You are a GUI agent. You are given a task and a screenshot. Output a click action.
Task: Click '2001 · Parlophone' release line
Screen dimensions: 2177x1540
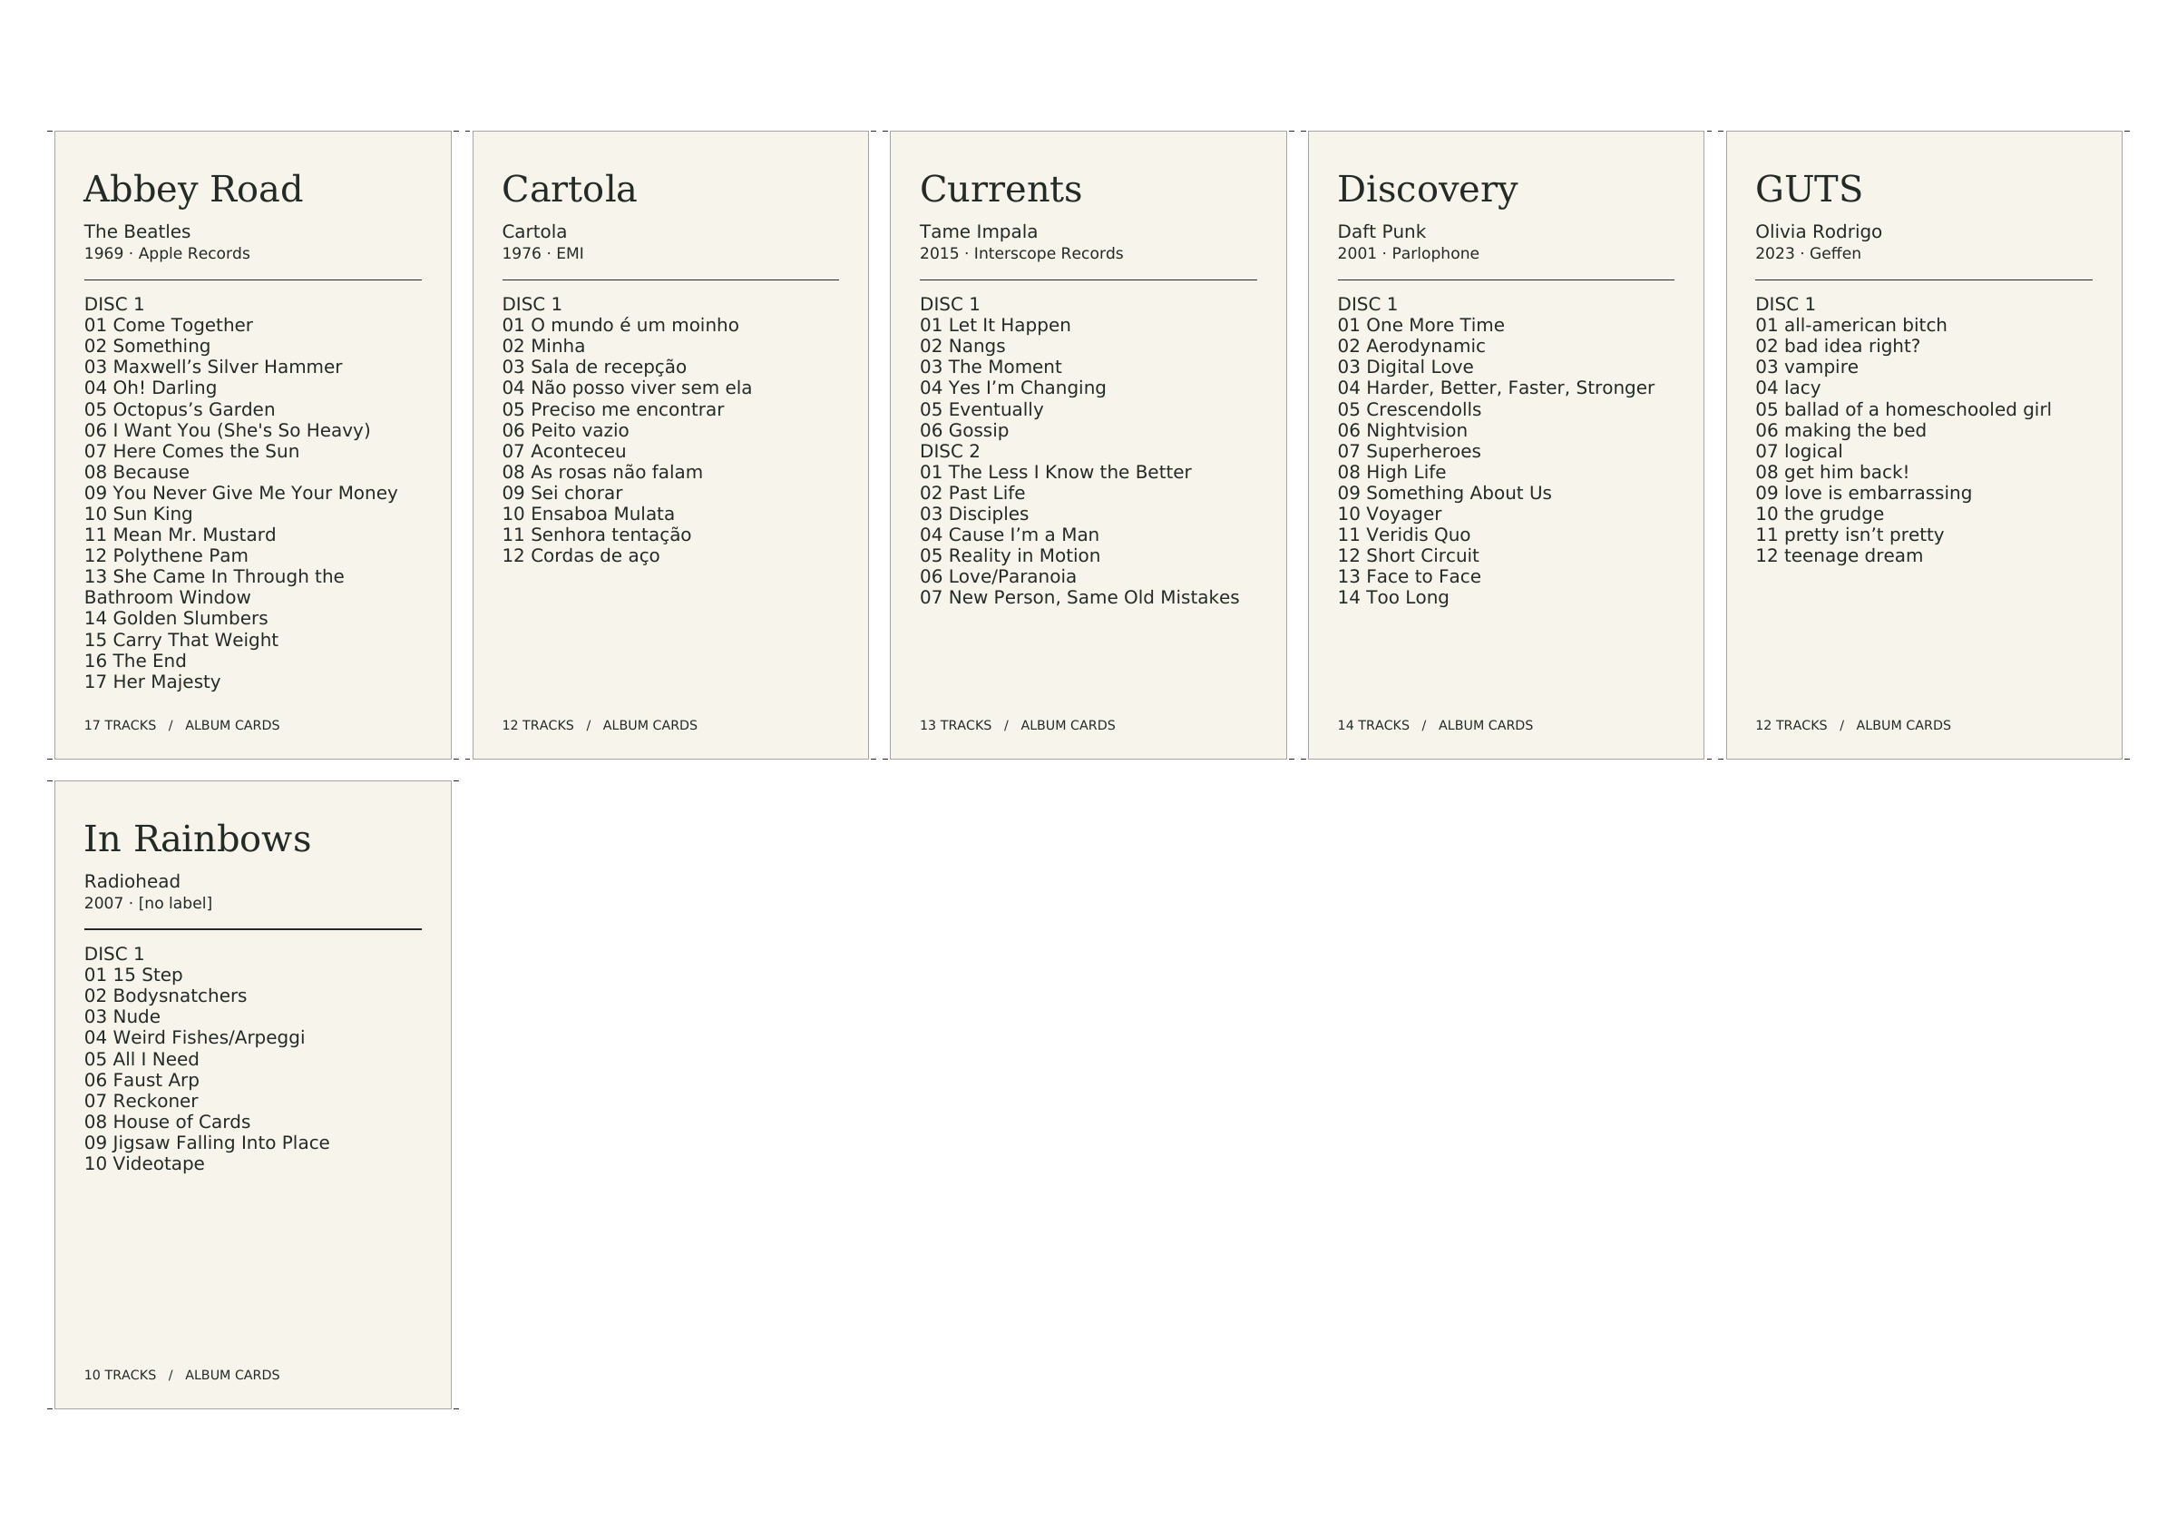(1408, 253)
